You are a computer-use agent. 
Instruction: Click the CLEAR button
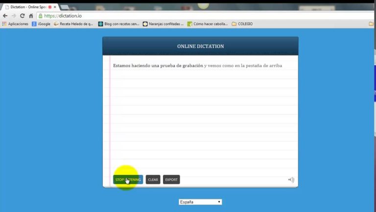coord(153,180)
